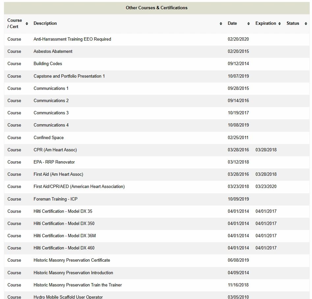Toggle sort arrows next to Date header
The image size is (312, 299).
(x=248, y=23)
